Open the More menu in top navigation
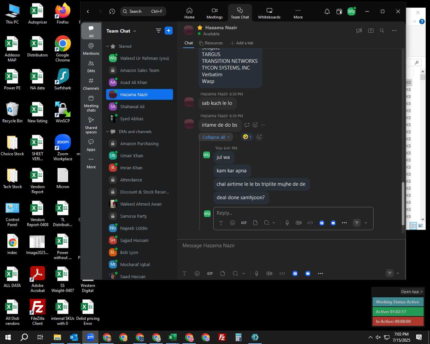430x344 pixels. pyautogui.click(x=298, y=13)
